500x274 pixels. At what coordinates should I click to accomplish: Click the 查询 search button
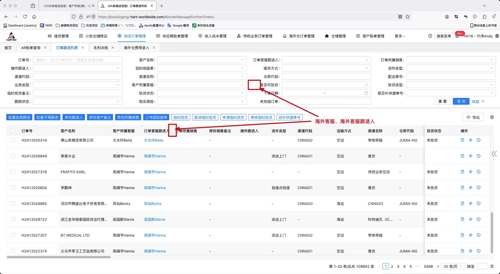(461, 101)
